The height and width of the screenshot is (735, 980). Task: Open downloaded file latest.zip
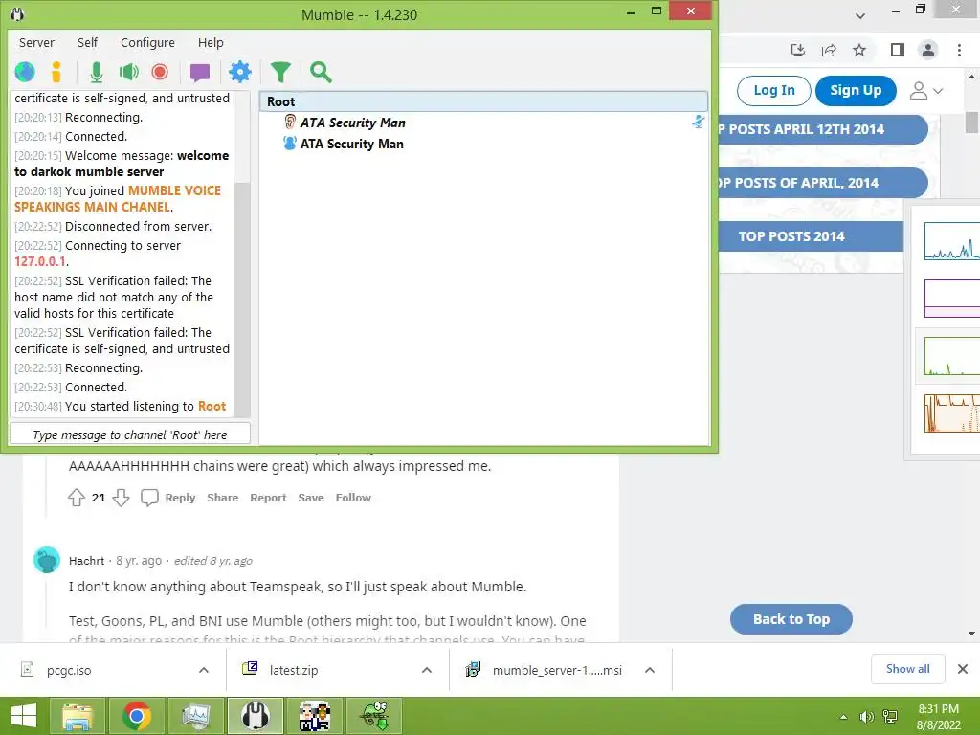coord(294,670)
